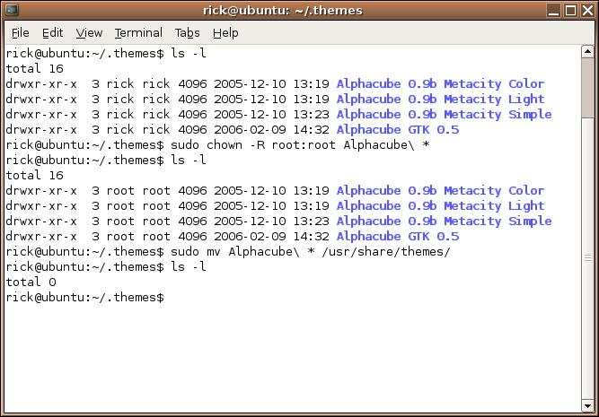This screenshot has height=417, width=599.
Task: Open the Edit menu
Action: tap(52, 33)
